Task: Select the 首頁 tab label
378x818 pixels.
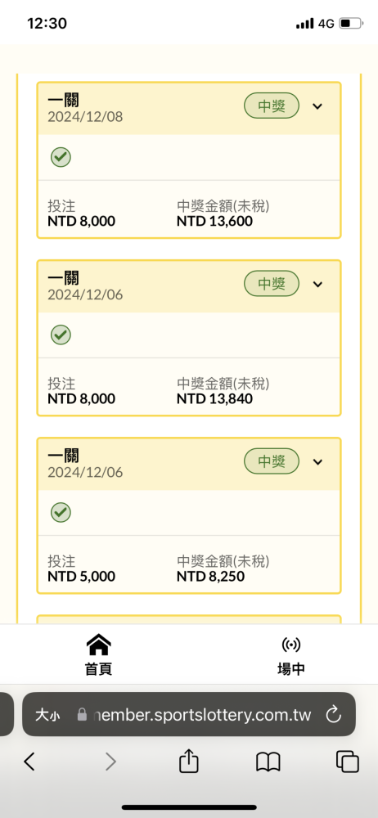Action: click(x=98, y=669)
